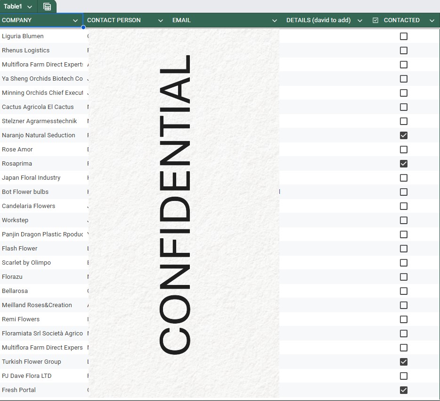The width and height of the screenshot is (440, 401).
Task: Tick the Workstep contacted checkbox
Action: (404, 220)
